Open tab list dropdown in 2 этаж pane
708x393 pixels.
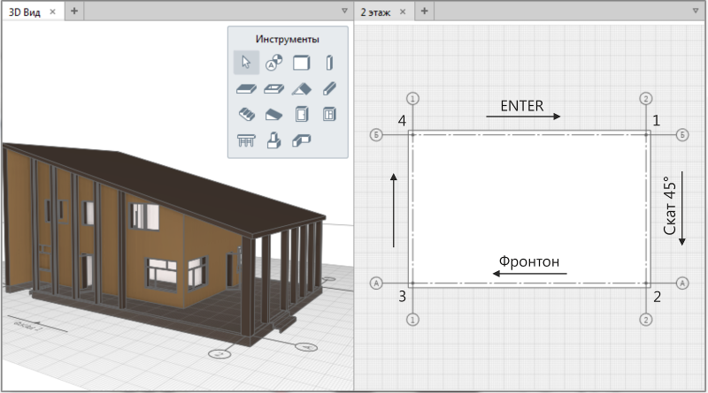coord(696,11)
